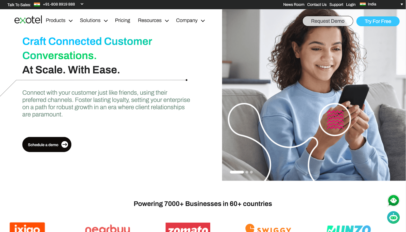Click the hero image of woman with phone
The height and width of the screenshot is (232, 406).
click(314, 95)
